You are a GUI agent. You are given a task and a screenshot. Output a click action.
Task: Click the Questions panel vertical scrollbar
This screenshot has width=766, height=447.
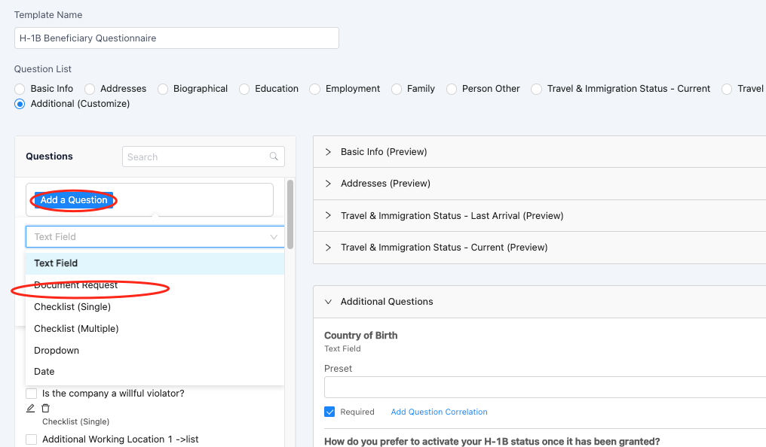point(290,214)
